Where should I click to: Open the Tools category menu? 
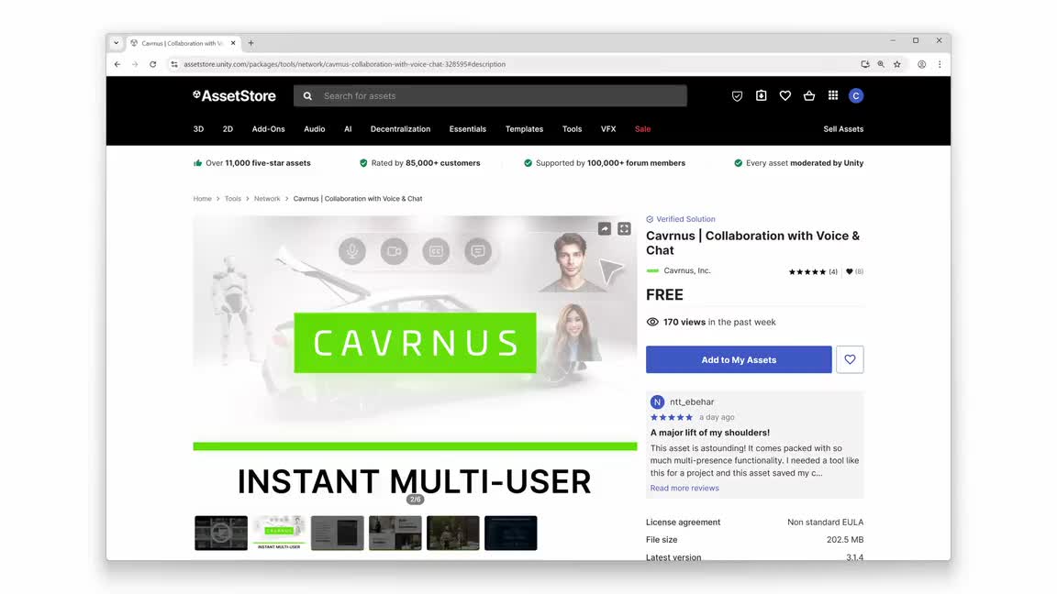572,128
